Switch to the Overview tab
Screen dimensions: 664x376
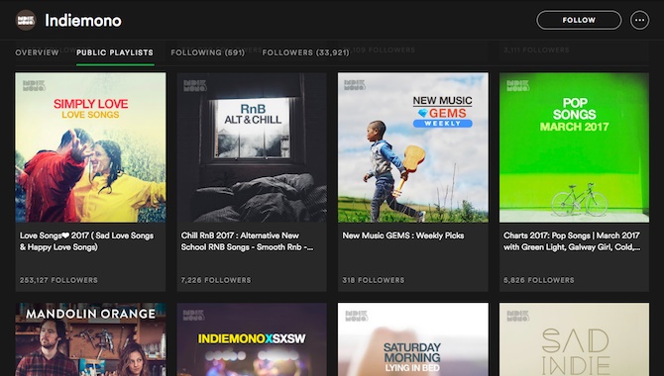38,52
